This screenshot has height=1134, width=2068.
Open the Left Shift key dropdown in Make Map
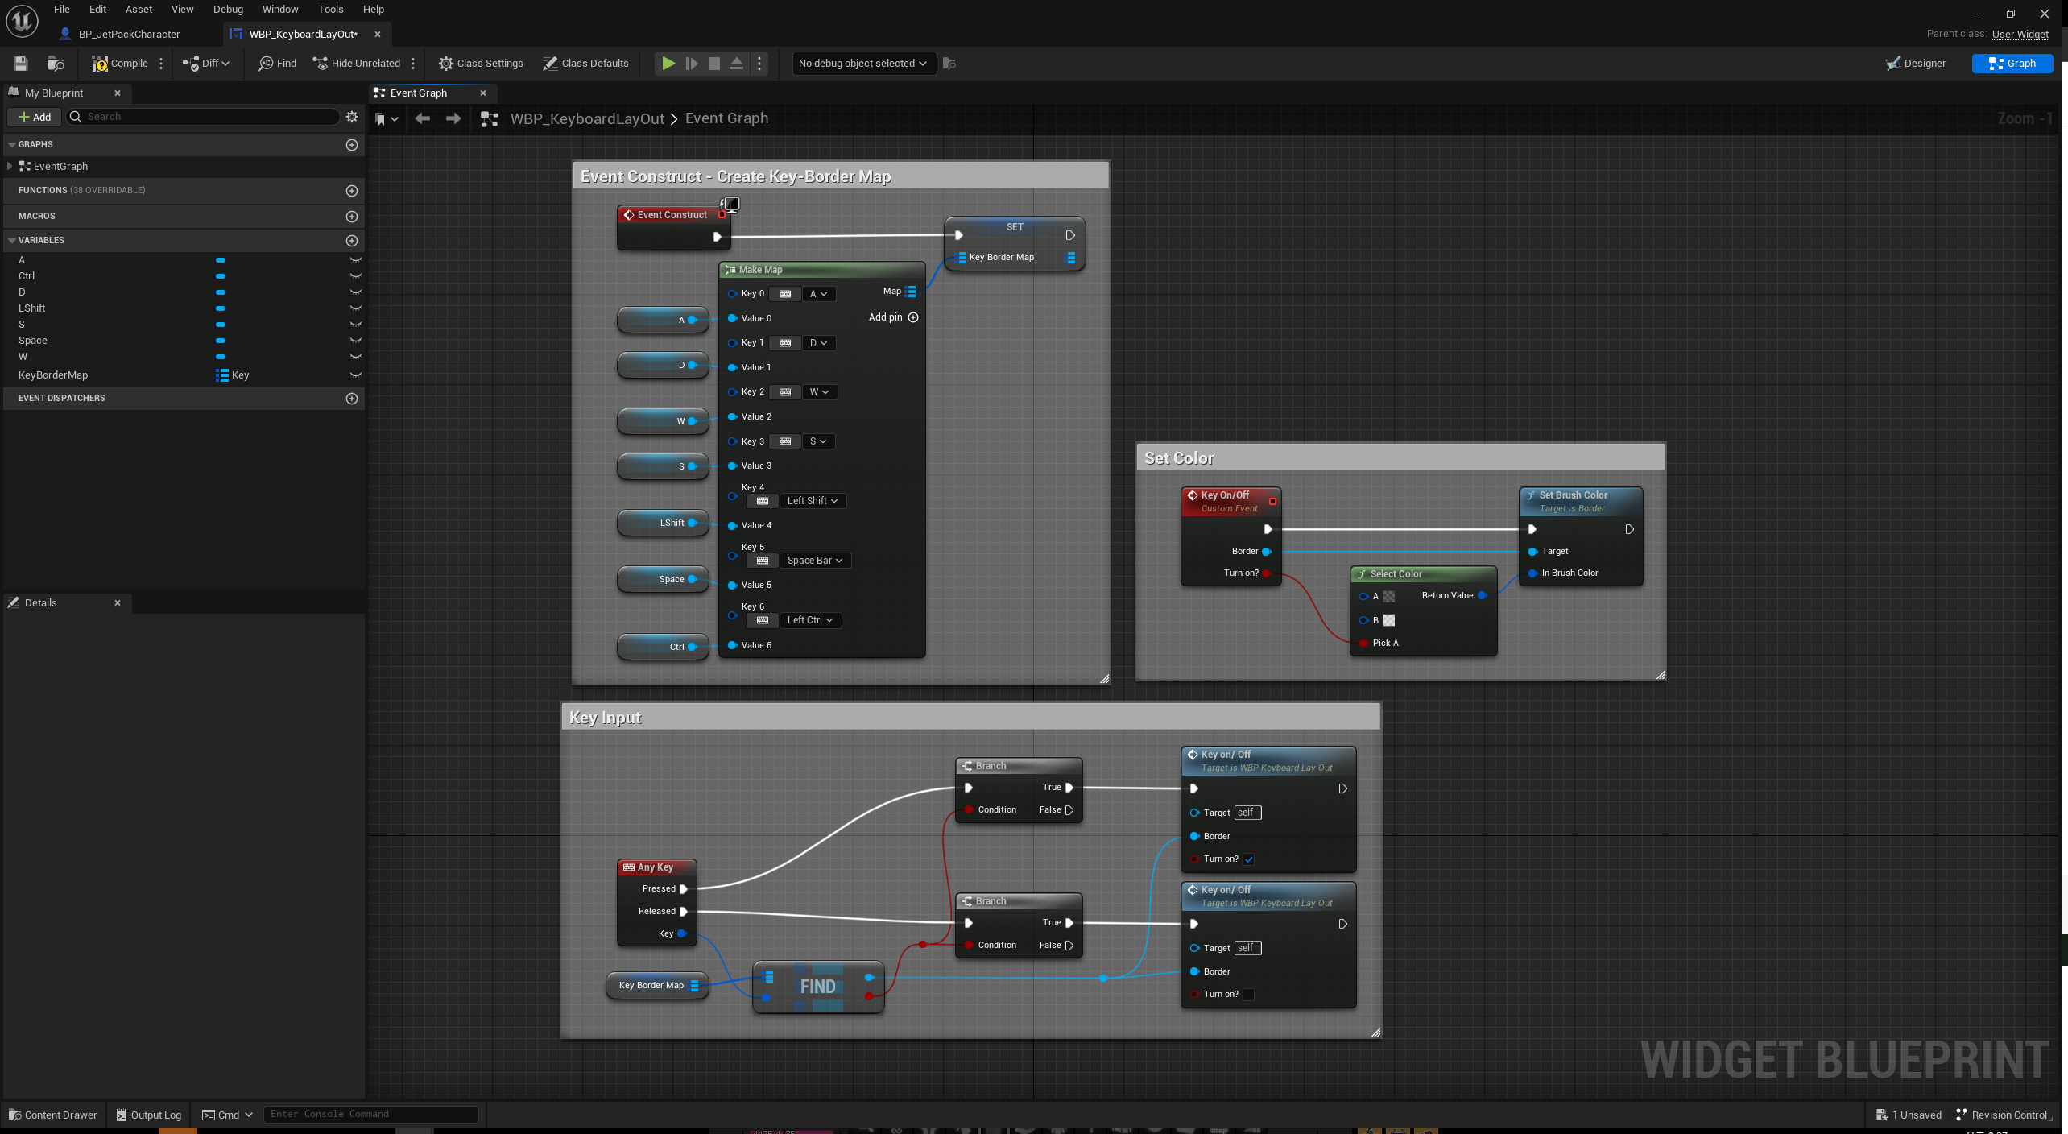(x=812, y=501)
